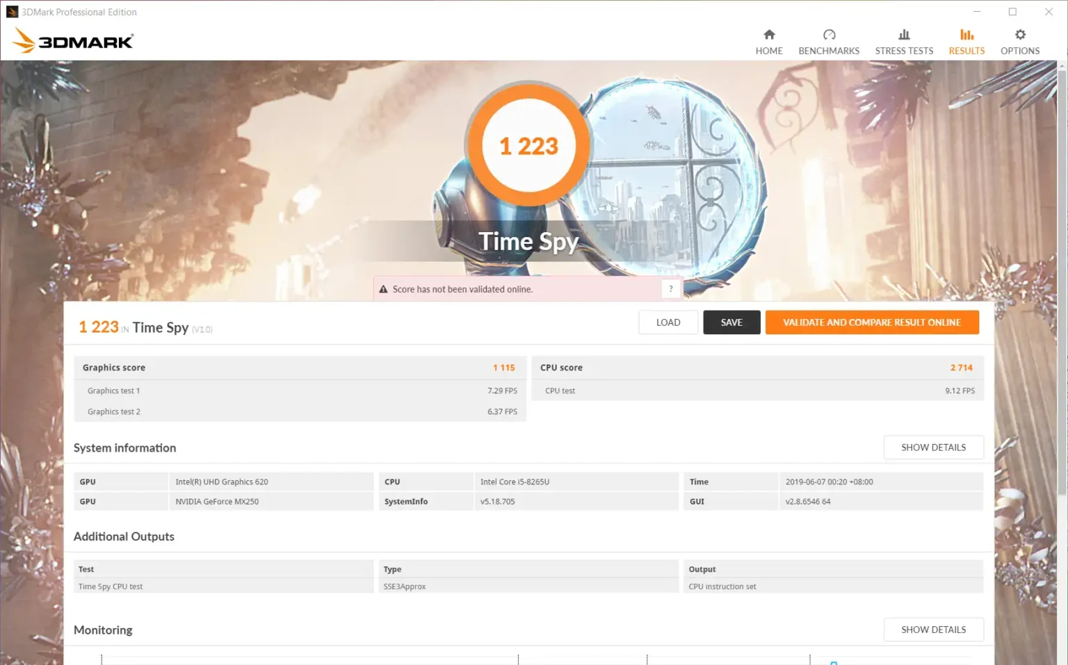Select the Results bar chart icon

966,35
